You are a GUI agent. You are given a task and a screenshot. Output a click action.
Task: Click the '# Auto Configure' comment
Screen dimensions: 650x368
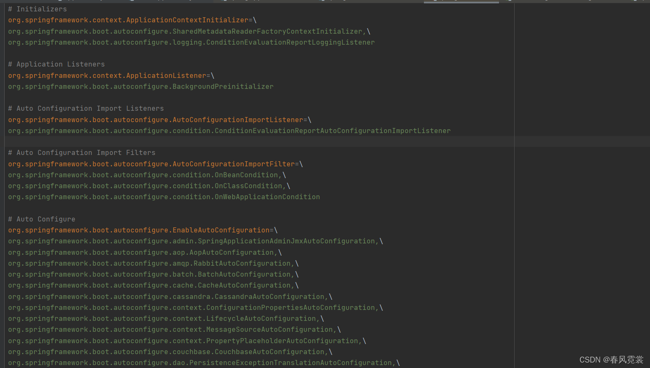42,219
